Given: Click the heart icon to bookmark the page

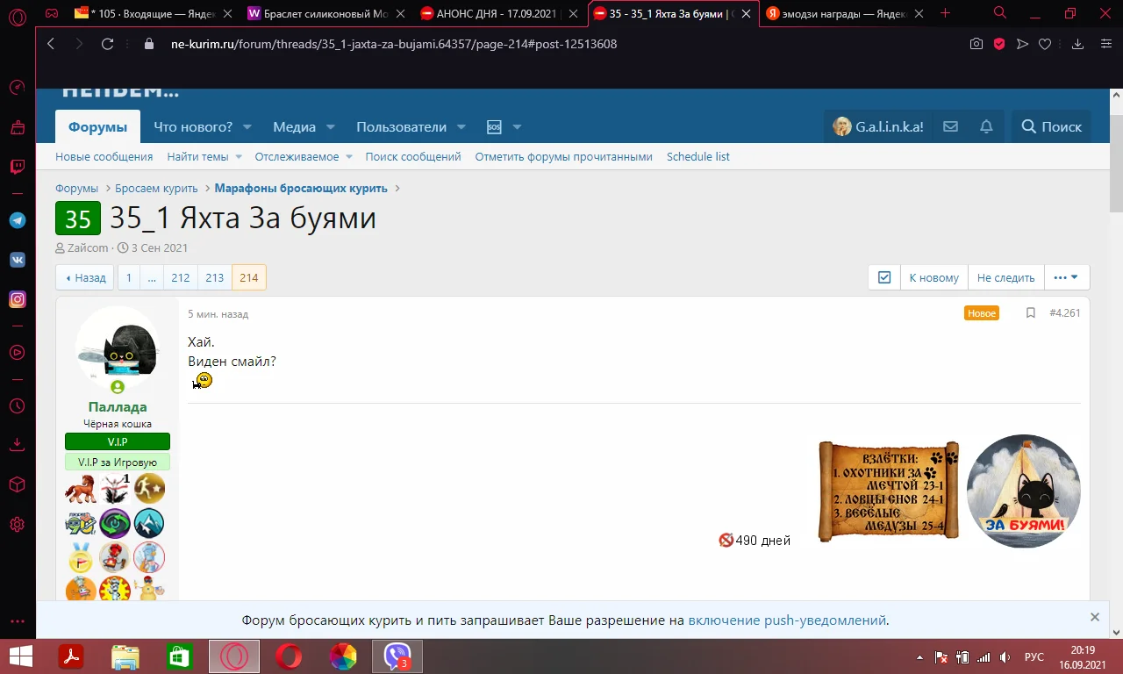Looking at the screenshot, I should pos(1045,43).
